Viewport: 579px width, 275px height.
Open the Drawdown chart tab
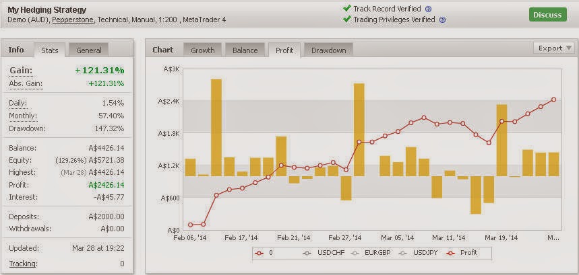329,50
